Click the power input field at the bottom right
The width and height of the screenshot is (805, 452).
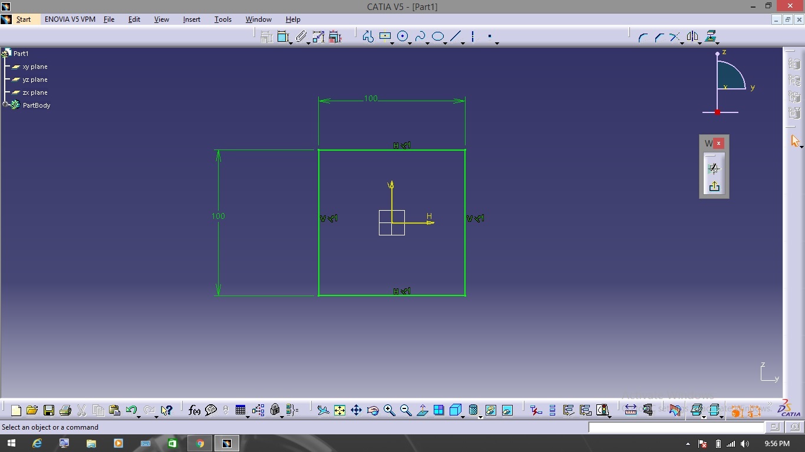[x=677, y=427]
